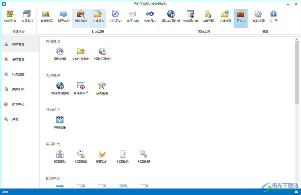Screen dimensions: 301x195
Task: Click the vertical scrollbar thumb
Action: pos(297,72)
